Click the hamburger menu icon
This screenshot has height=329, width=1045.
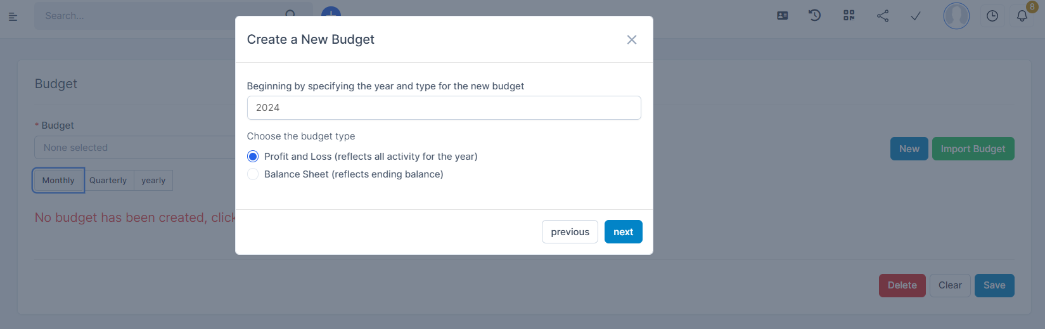[13, 16]
